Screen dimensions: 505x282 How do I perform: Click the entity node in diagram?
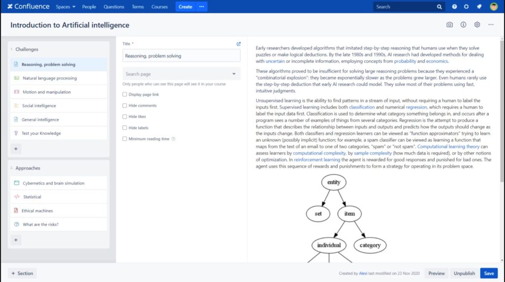coord(334,182)
